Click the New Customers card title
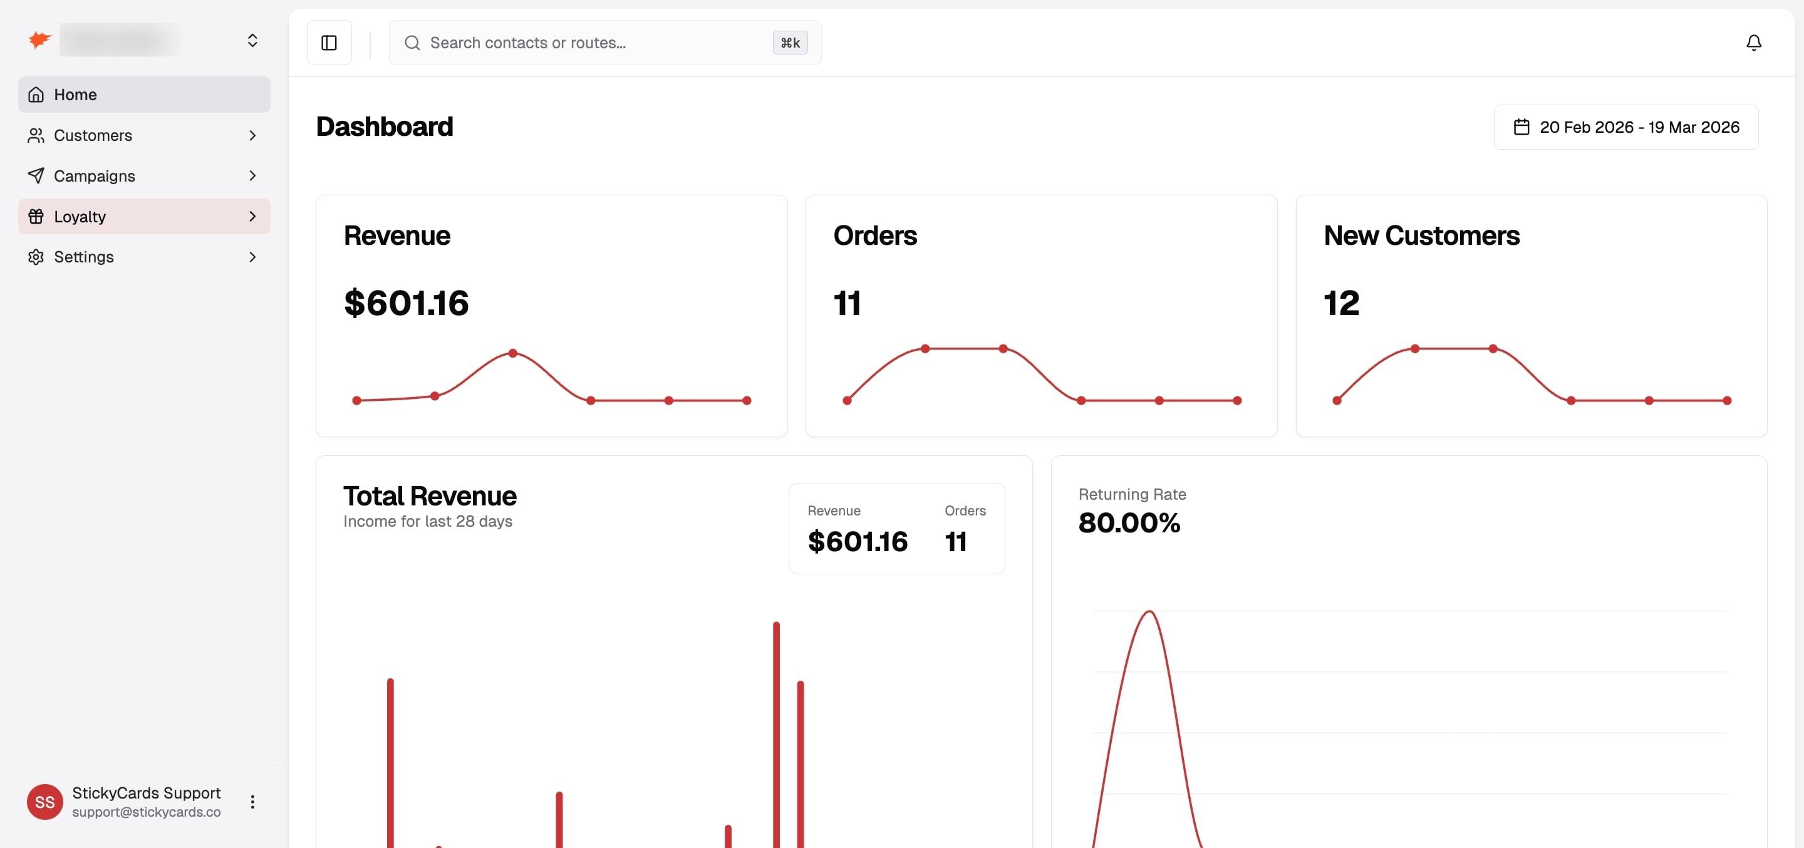The height and width of the screenshot is (848, 1804). 1422,235
